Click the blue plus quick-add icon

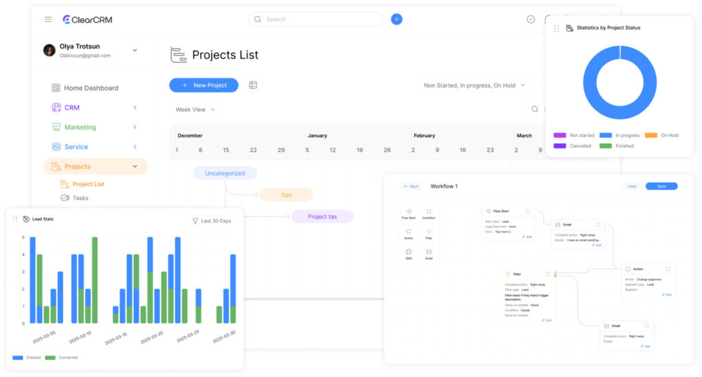tap(396, 19)
